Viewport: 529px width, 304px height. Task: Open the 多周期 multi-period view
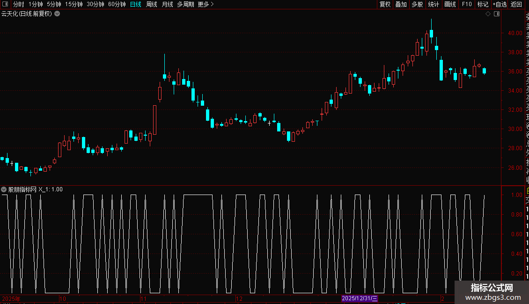[x=185, y=4]
